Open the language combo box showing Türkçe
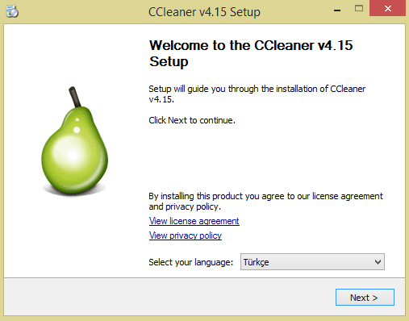The height and width of the screenshot is (321, 409). pyautogui.click(x=312, y=262)
